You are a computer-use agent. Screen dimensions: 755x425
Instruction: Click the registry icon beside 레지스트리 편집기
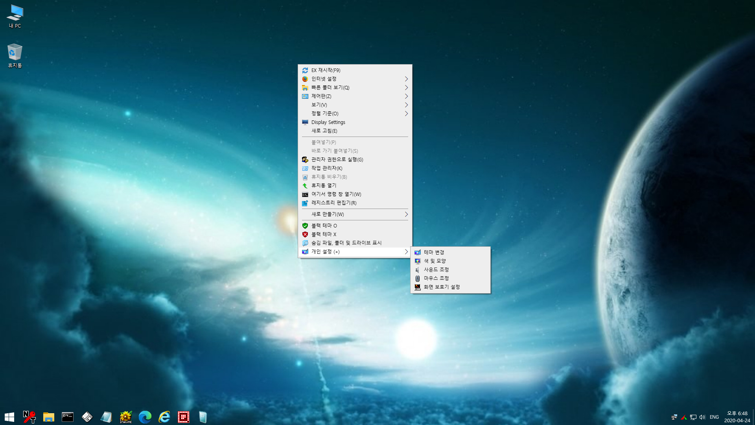(x=305, y=203)
